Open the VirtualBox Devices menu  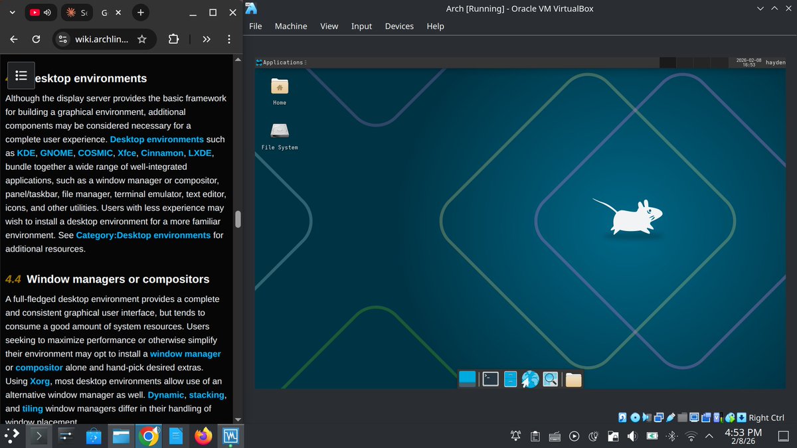399,26
